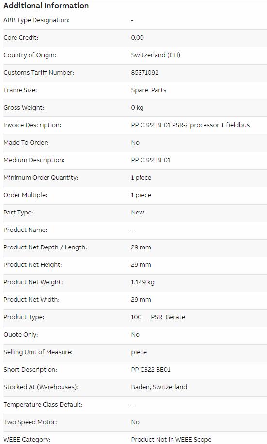Click the ABB Type Designation label
Image resolution: width=267 pixels, height=444 pixels.
(36, 20)
